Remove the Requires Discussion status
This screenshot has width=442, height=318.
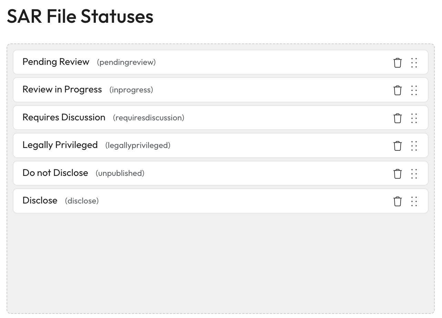coord(398,118)
